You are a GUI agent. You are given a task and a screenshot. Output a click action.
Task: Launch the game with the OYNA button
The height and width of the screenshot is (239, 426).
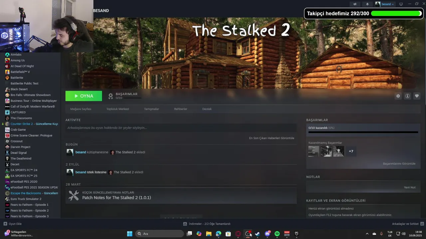(x=84, y=96)
